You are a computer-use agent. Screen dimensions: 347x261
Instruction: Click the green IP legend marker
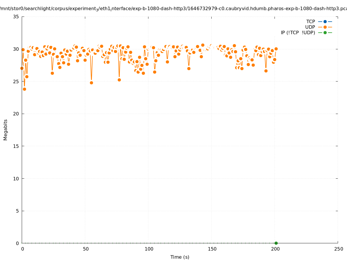click(x=325, y=32)
